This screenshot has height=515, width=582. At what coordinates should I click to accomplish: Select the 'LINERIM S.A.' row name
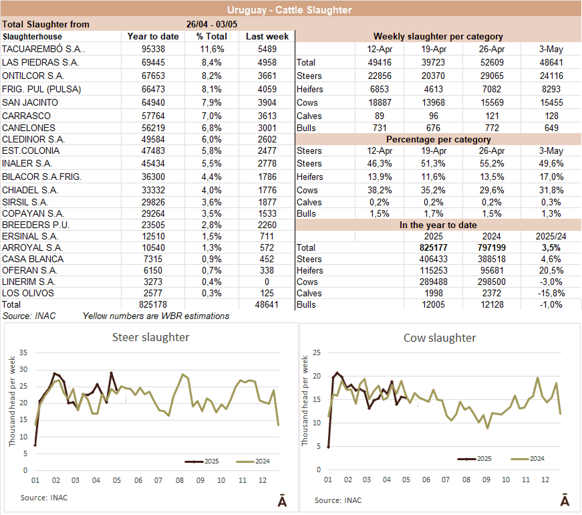tap(29, 282)
